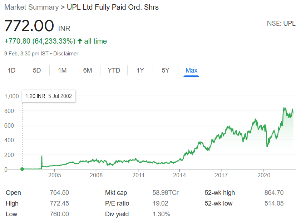Click the NSE: UPL ticker label
The height and width of the screenshot is (222, 301).
pyautogui.click(x=281, y=24)
